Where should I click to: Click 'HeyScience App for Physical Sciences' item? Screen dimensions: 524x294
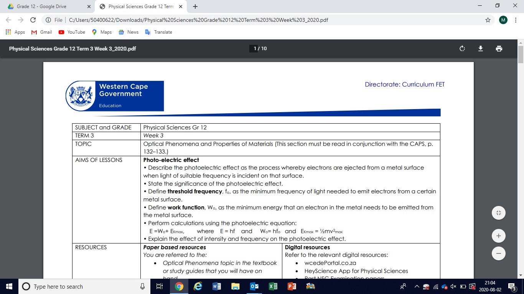coord(356,271)
